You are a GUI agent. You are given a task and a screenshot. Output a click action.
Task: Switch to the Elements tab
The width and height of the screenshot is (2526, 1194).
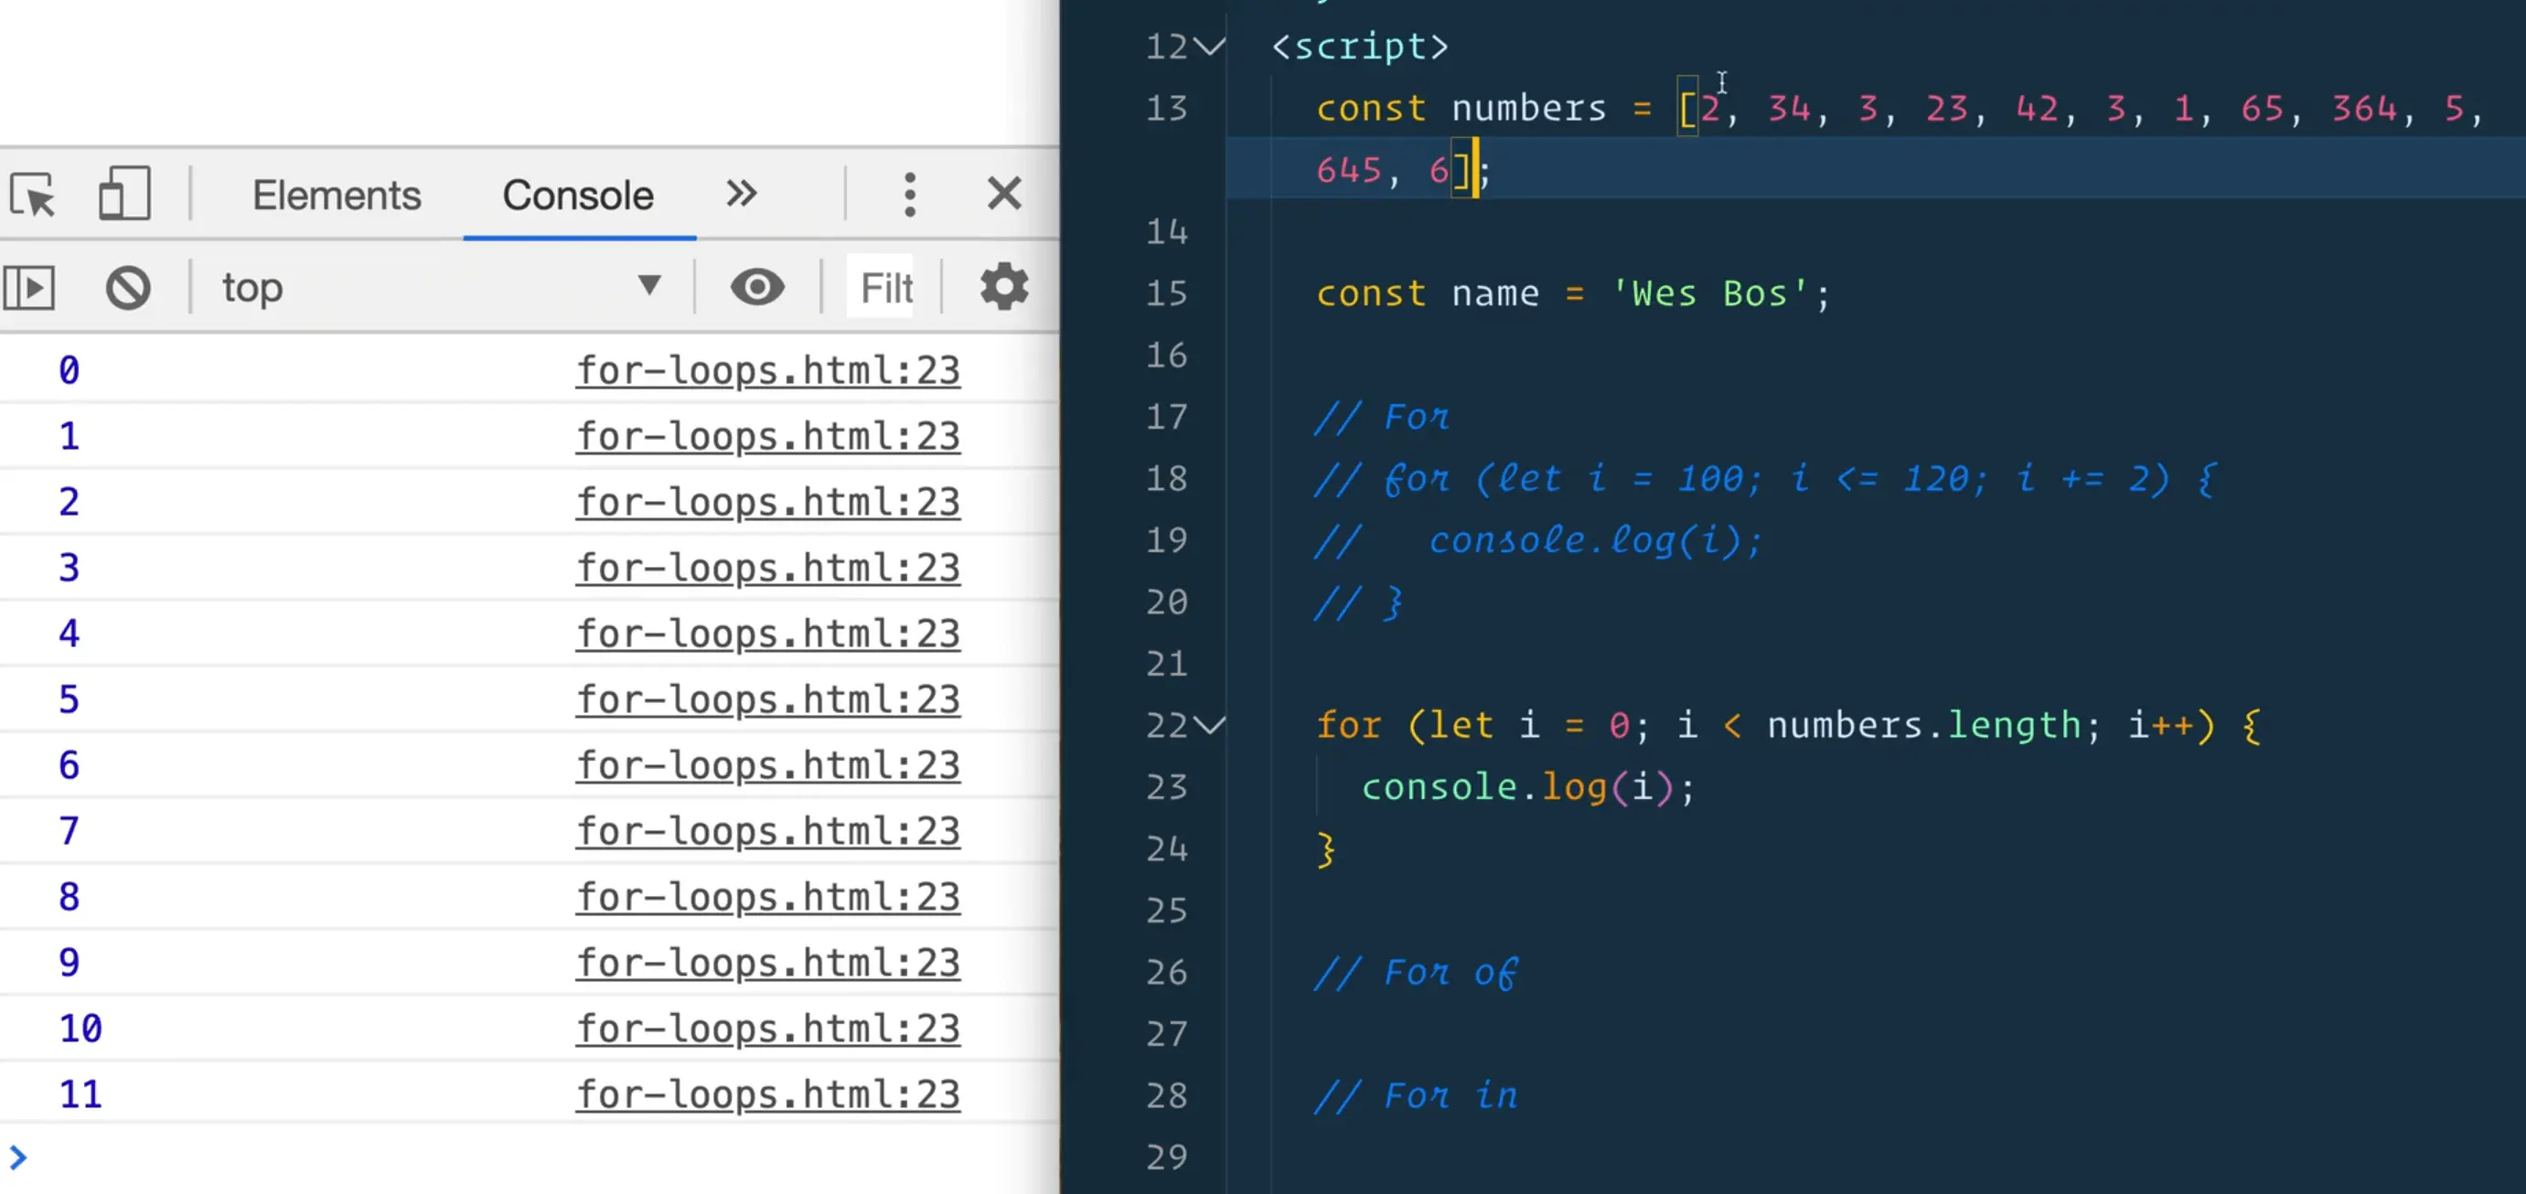(x=337, y=194)
